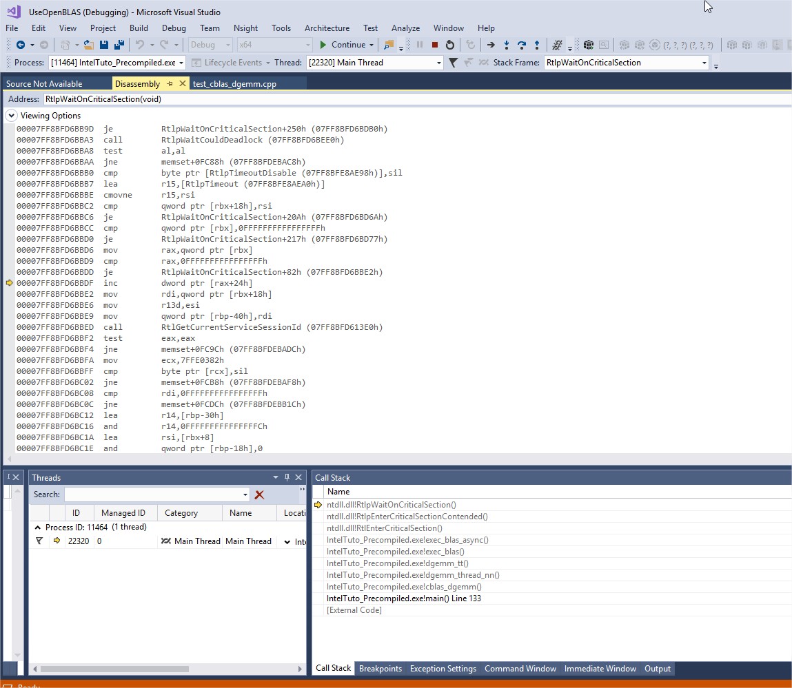
Task: Open the Process dropdown
Action: (x=181, y=63)
